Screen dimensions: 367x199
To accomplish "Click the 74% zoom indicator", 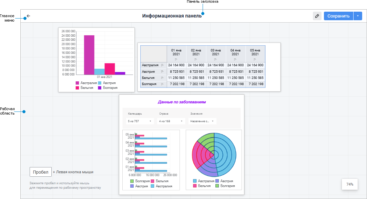I will coord(350,184).
